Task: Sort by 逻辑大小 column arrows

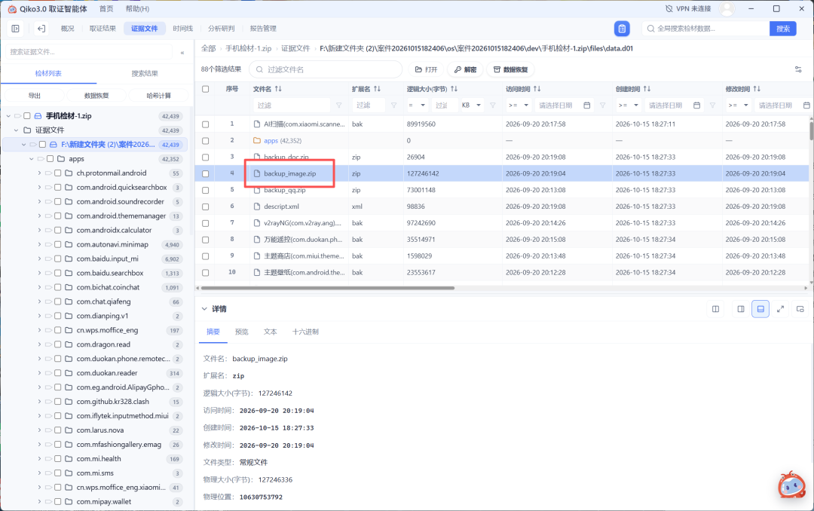Action: tap(454, 89)
